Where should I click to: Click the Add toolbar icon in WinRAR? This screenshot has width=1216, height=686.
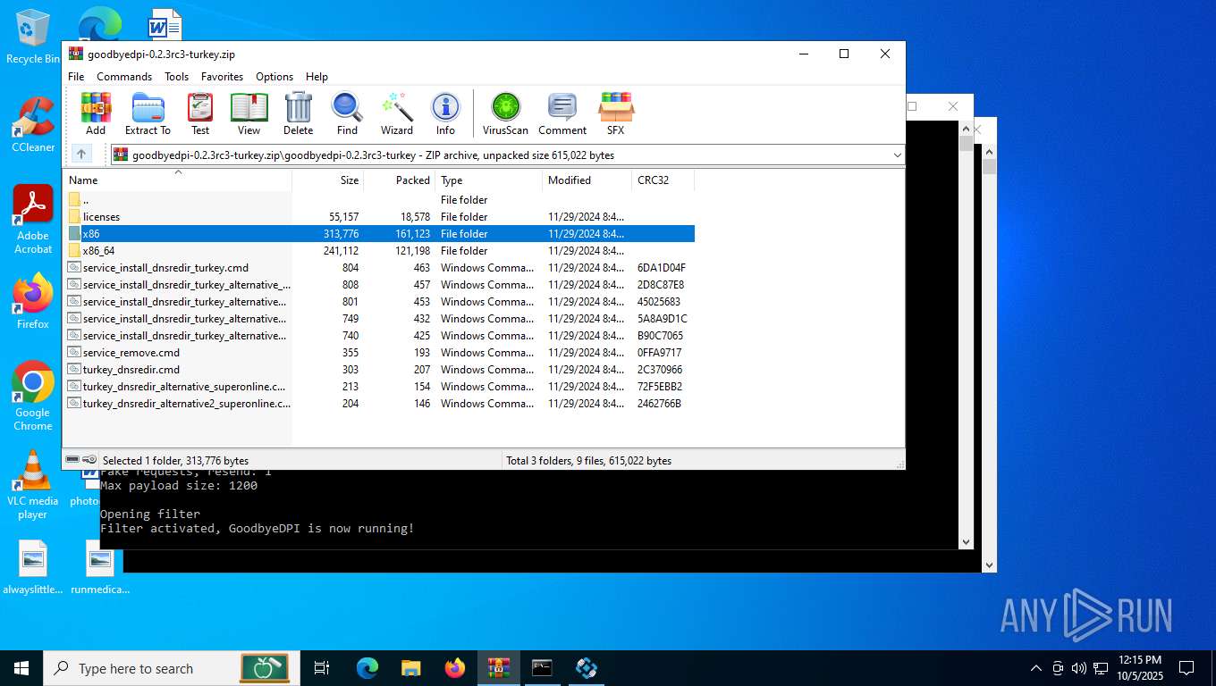click(96, 113)
